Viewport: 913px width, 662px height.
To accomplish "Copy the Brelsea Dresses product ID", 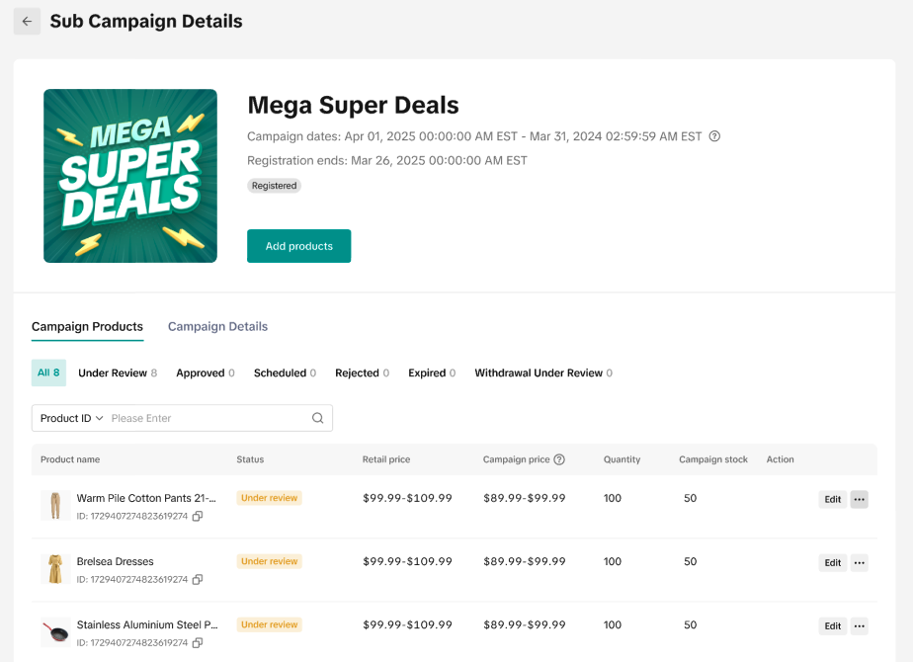I will [198, 579].
